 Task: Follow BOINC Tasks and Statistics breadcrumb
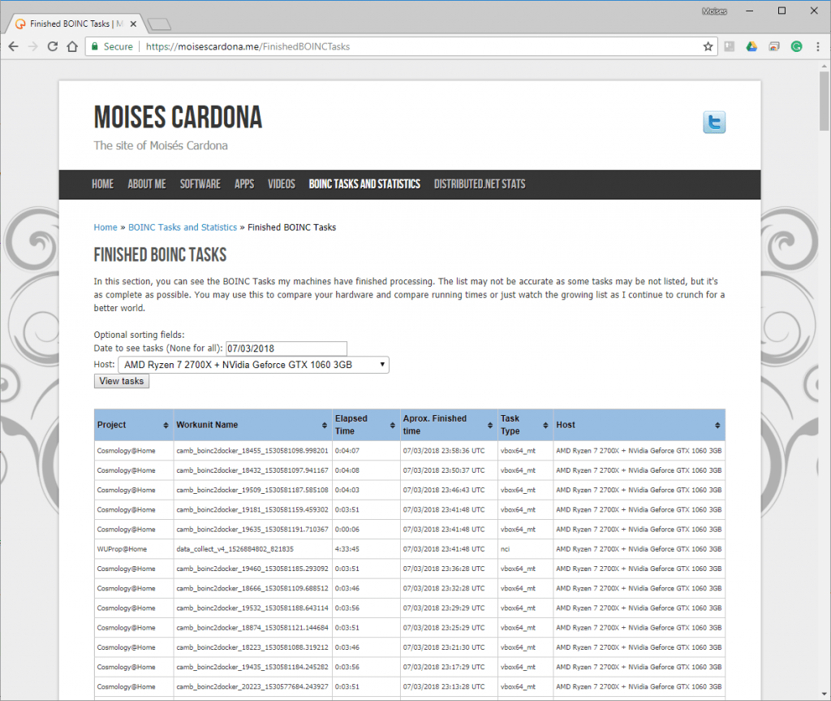183,227
